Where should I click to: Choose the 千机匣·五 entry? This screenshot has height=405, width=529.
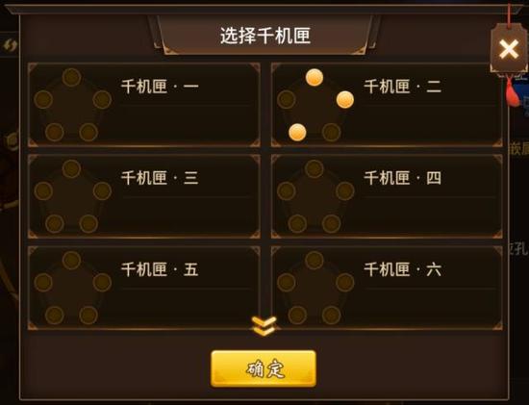144,288
